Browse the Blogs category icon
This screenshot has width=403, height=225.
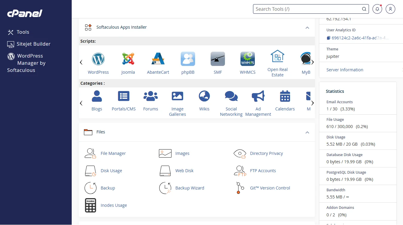coord(97,96)
